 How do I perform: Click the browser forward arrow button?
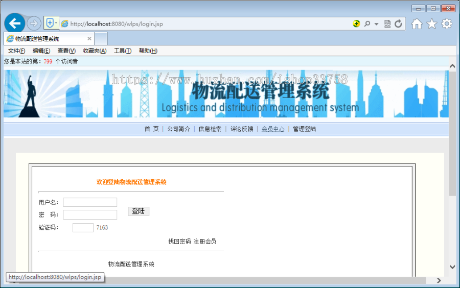pos(34,23)
